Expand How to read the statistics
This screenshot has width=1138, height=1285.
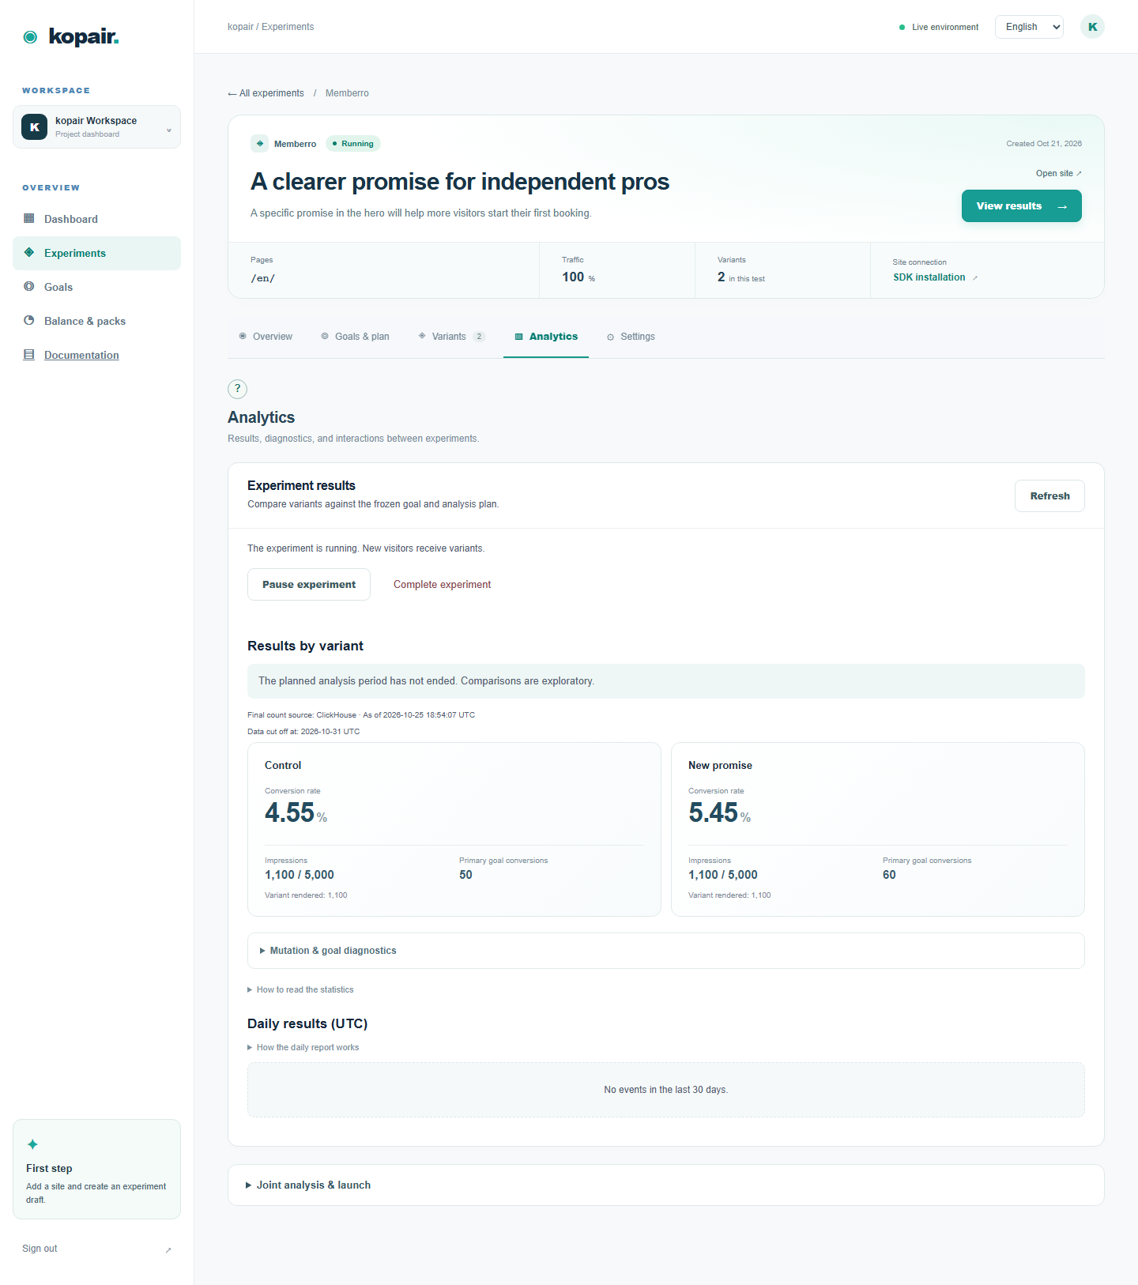click(x=300, y=989)
